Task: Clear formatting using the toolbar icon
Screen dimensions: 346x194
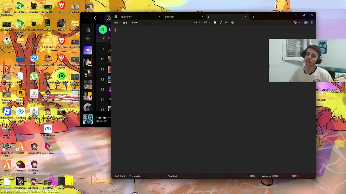Action: [232, 23]
